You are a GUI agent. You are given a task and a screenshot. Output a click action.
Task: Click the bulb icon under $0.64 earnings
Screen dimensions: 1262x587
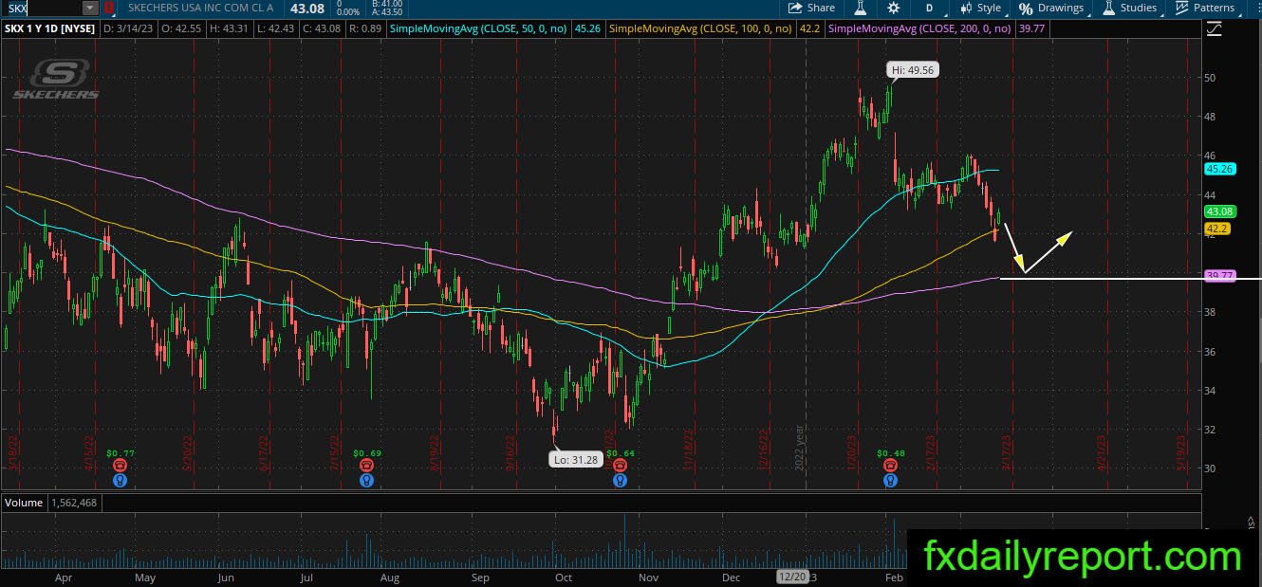tap(619, 480)
